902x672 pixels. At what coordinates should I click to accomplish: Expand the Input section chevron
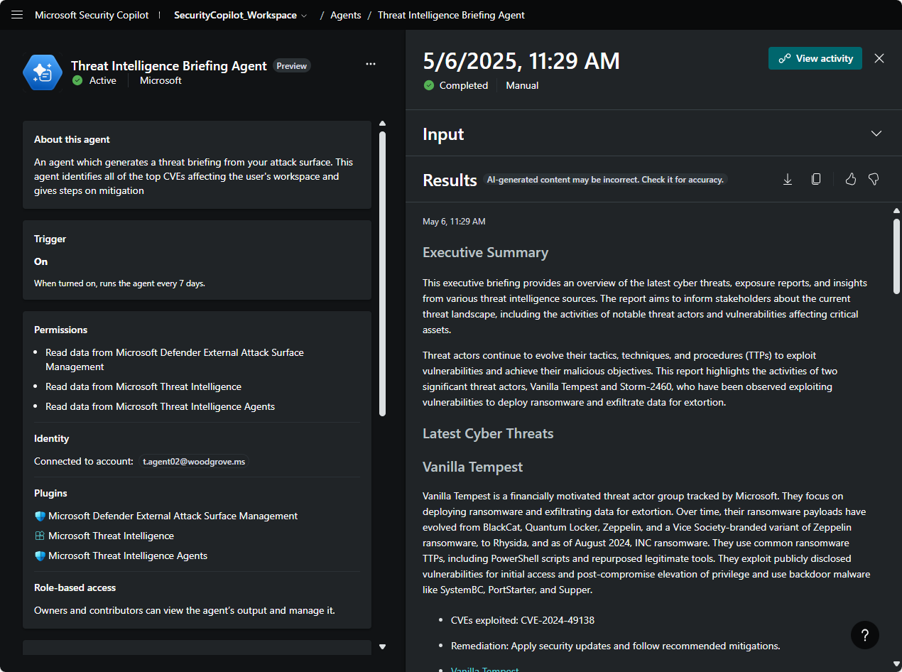click(x=876, y=134)
